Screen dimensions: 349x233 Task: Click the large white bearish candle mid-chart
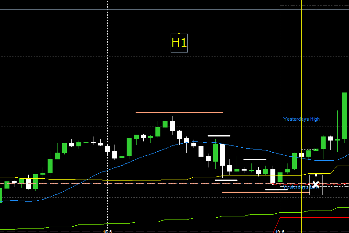tap(222, 154)
